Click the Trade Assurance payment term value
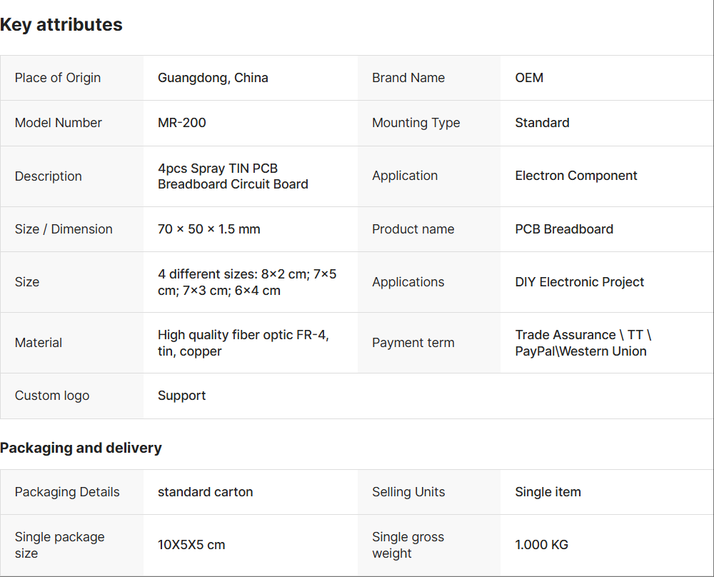Viewport: 714px width, 577px height. (x=583, y=343)
